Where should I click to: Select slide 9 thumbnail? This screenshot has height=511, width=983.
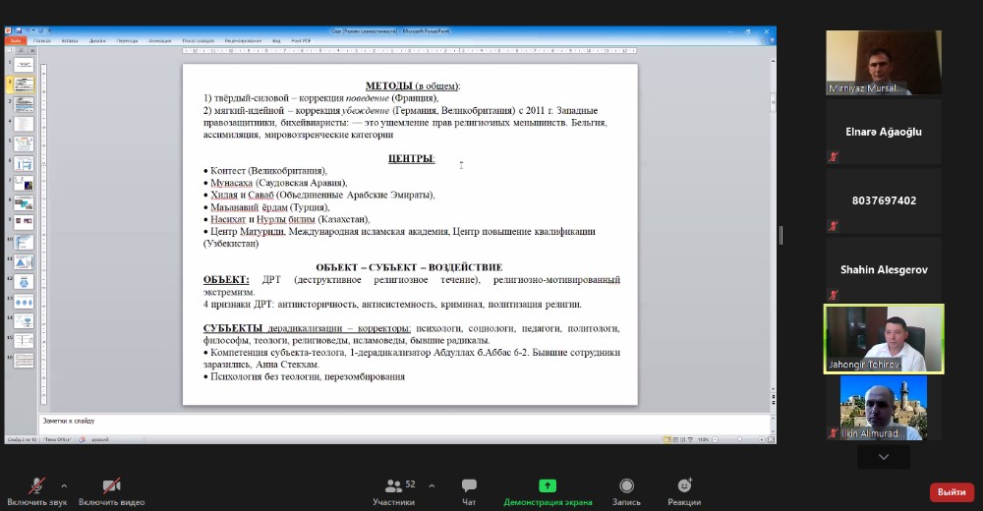pyautogui.click(x=24, y=222)
